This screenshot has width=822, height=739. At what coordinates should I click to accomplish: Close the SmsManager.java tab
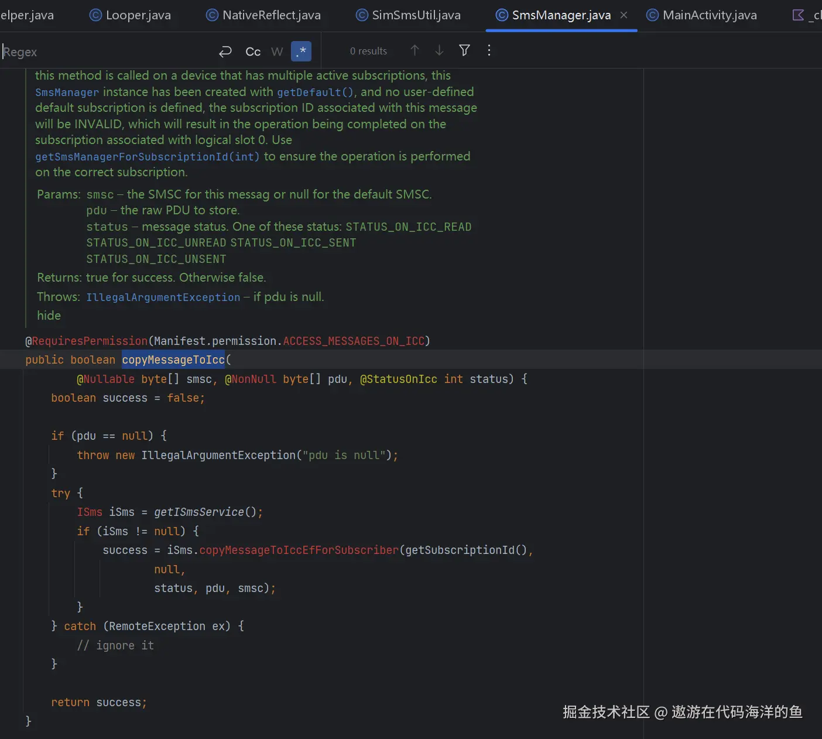(x=624, y=15)
